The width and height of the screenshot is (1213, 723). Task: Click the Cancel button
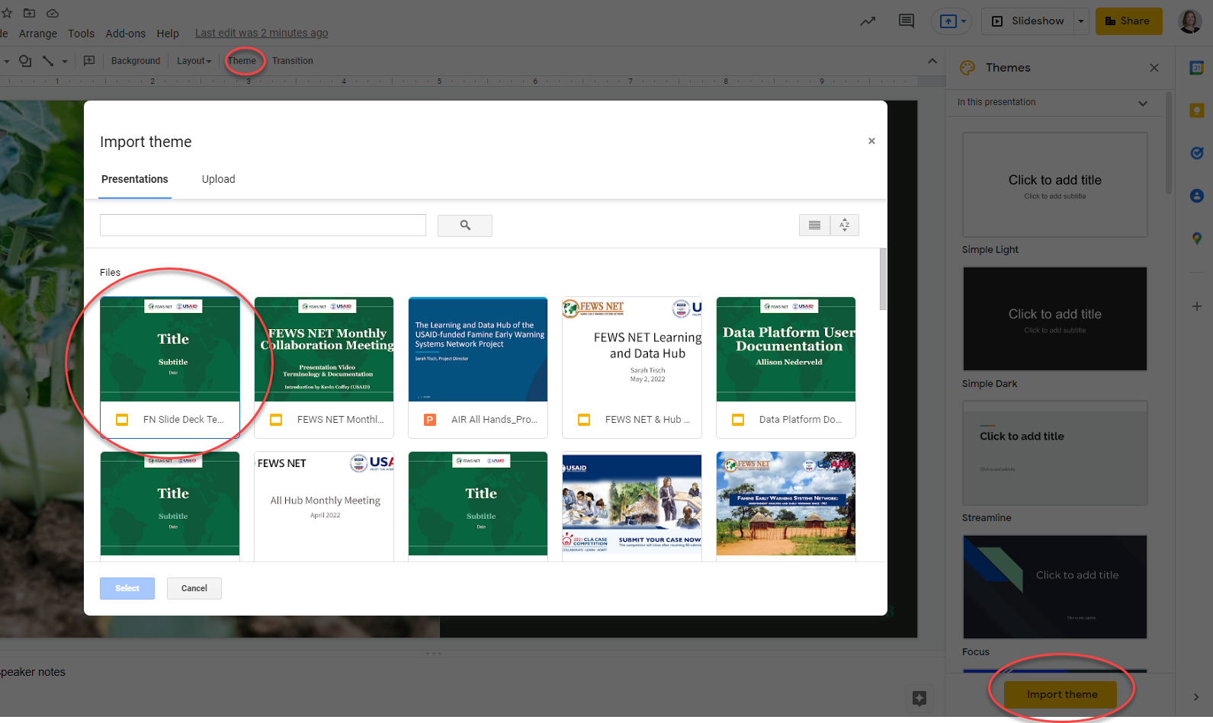194,588
